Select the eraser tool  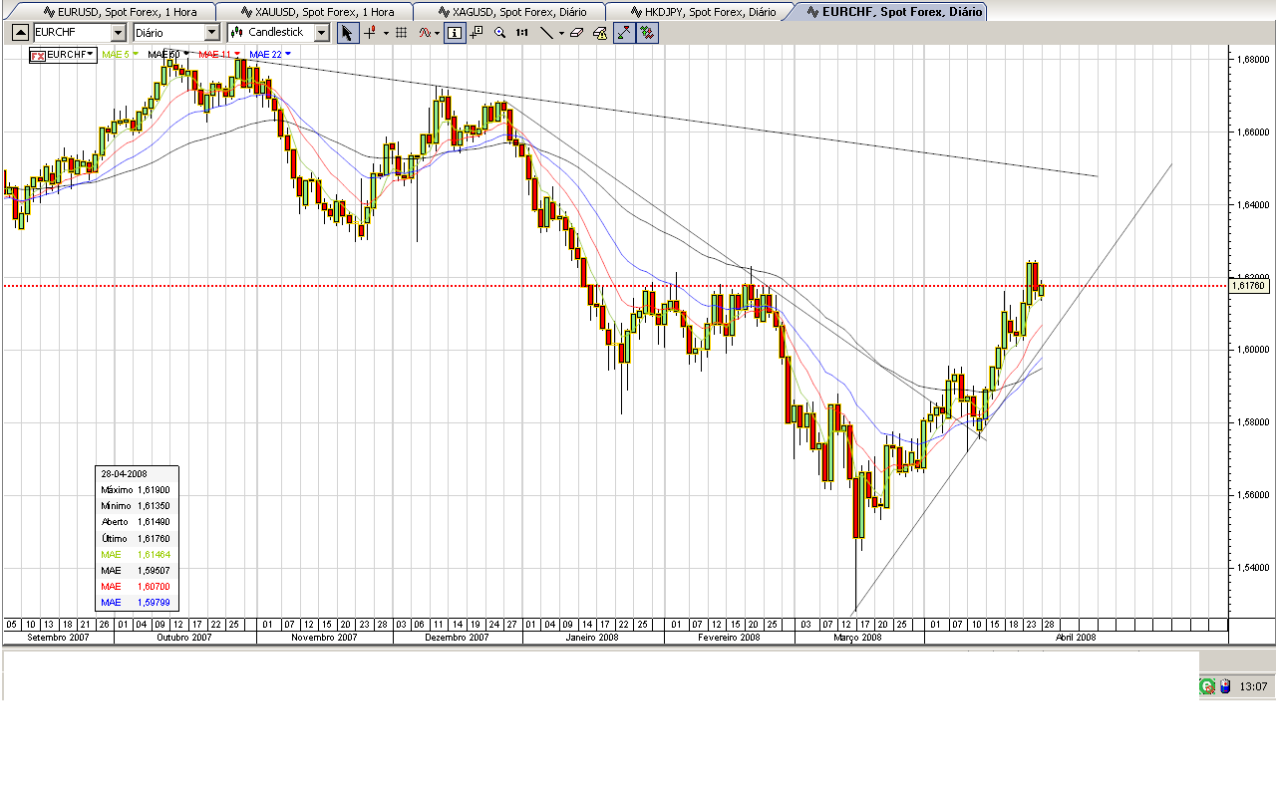(577, 33)
